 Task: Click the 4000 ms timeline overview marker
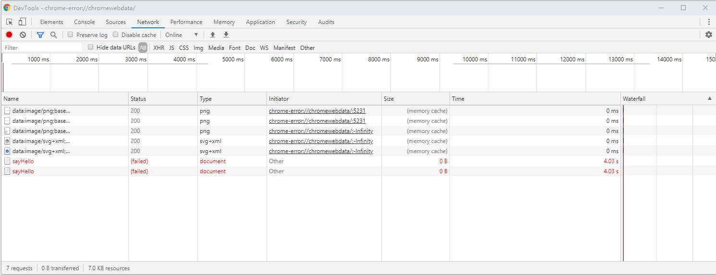(x=184, y=60)
